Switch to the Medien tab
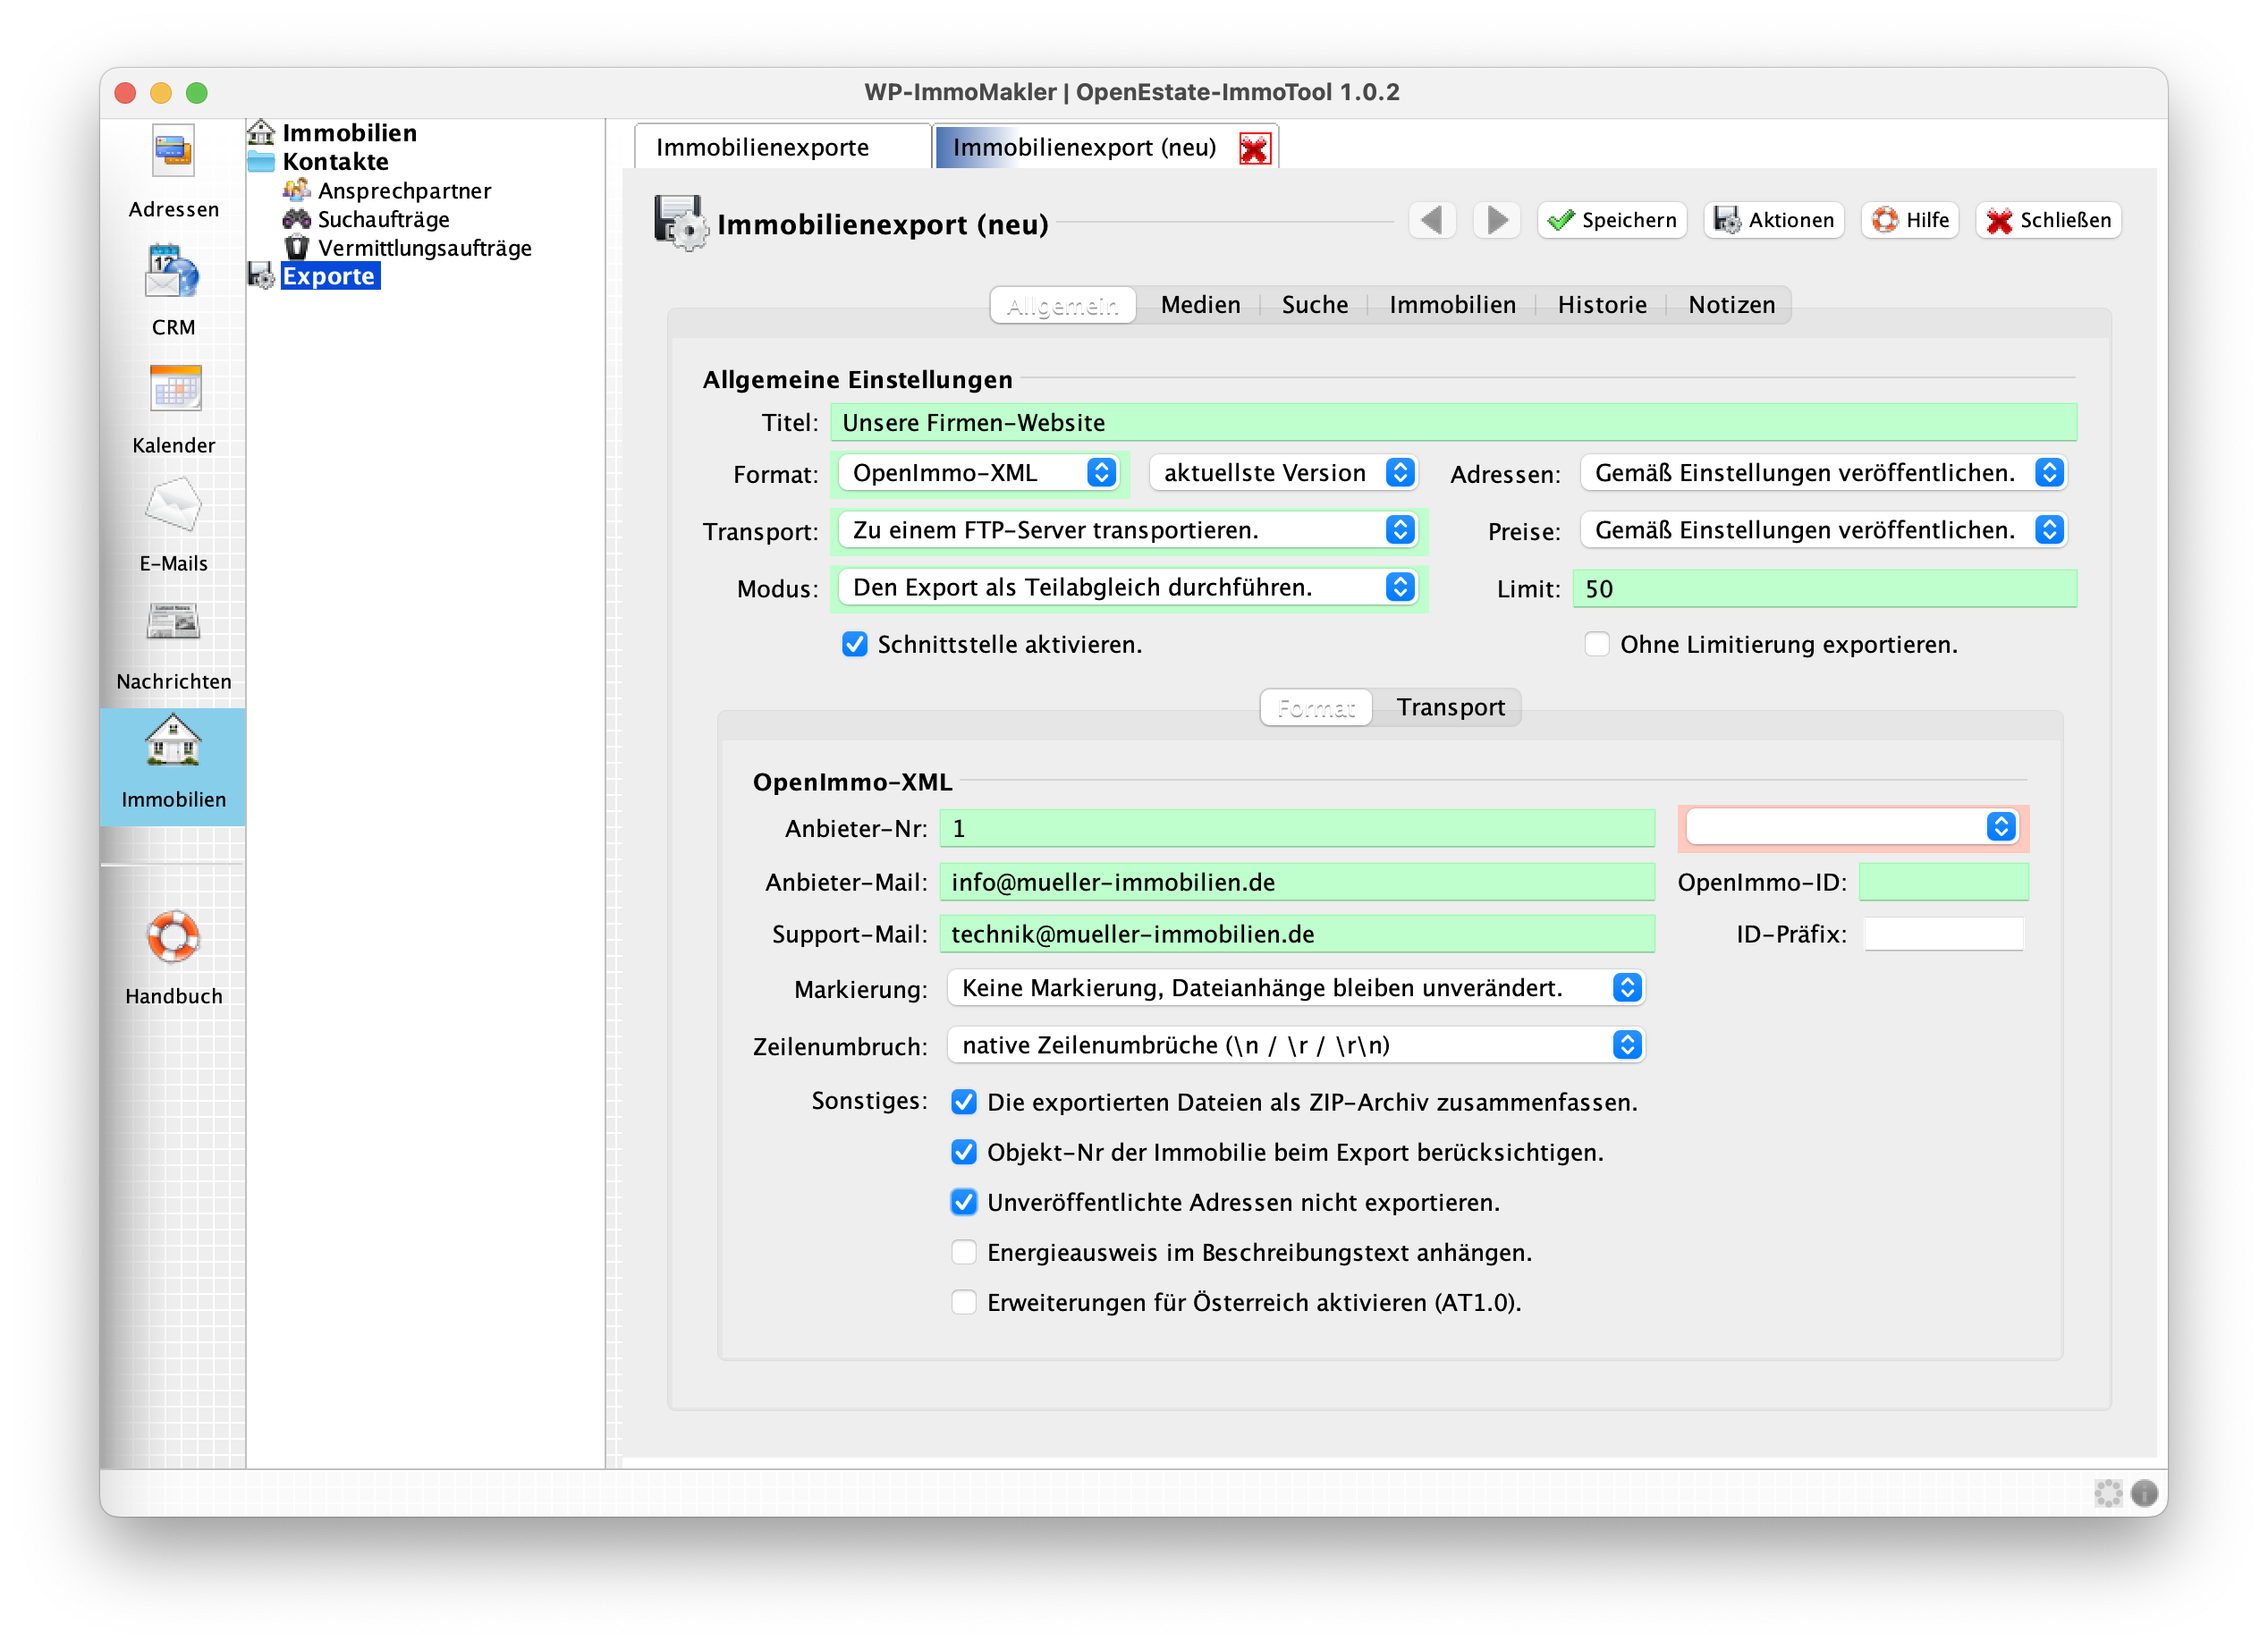Image resolution: width=2268 pixels, height=1649 pixels. point(1200,305)
